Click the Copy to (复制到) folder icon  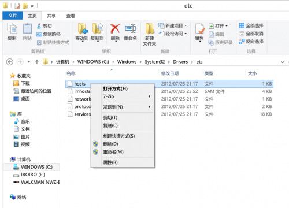click(98, 28)
